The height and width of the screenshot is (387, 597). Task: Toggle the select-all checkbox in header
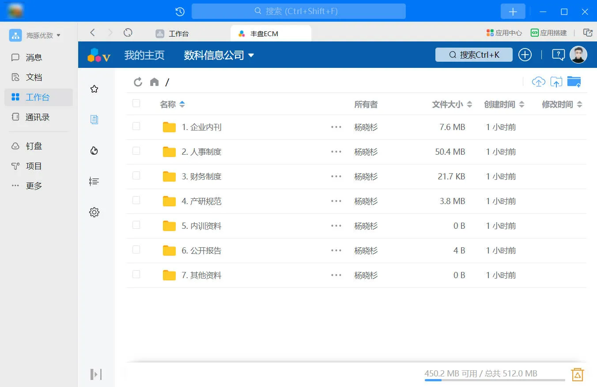[x=136, y=103]
